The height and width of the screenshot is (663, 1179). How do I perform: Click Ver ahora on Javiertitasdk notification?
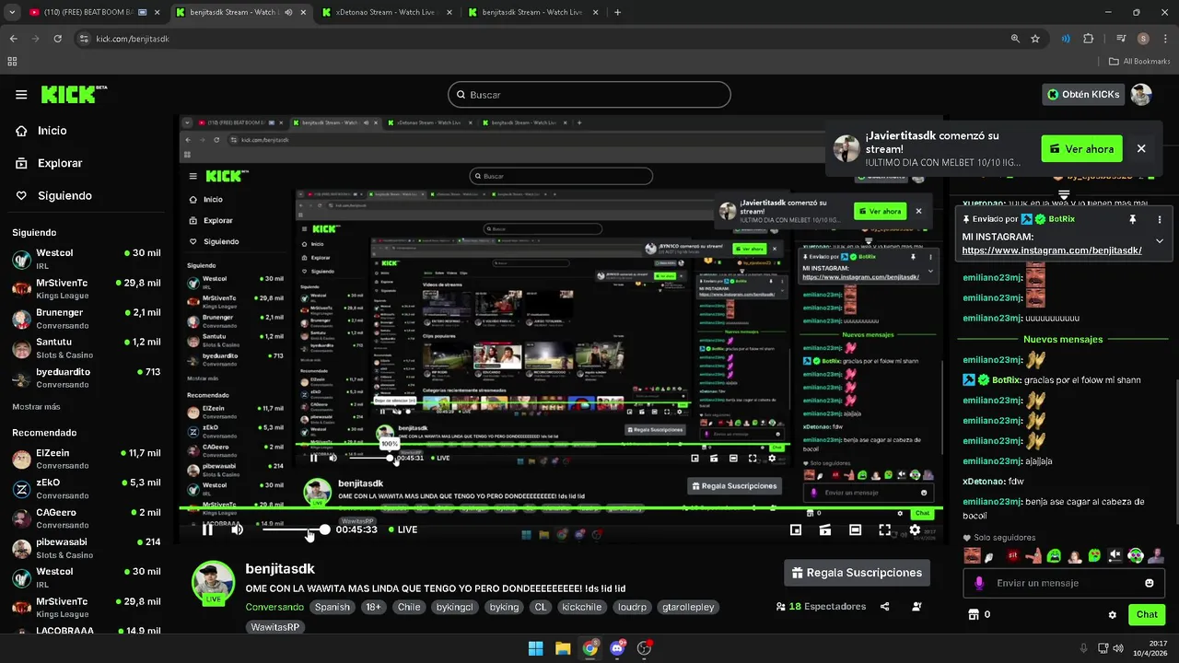(x=1081, y=148)
